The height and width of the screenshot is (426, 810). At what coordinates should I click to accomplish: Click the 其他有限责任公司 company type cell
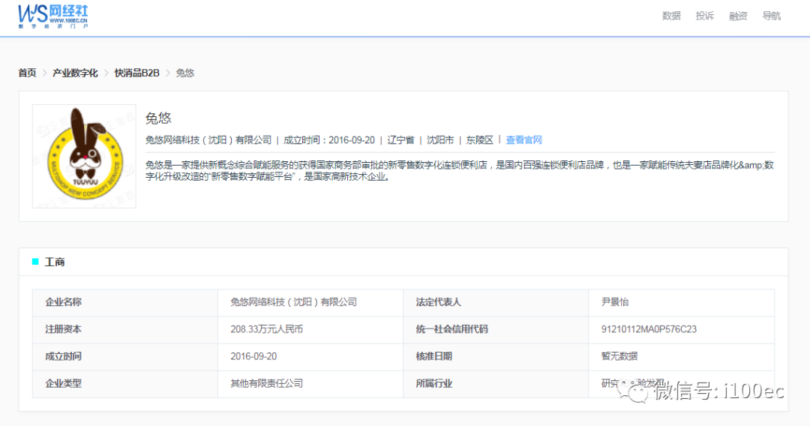266,383
